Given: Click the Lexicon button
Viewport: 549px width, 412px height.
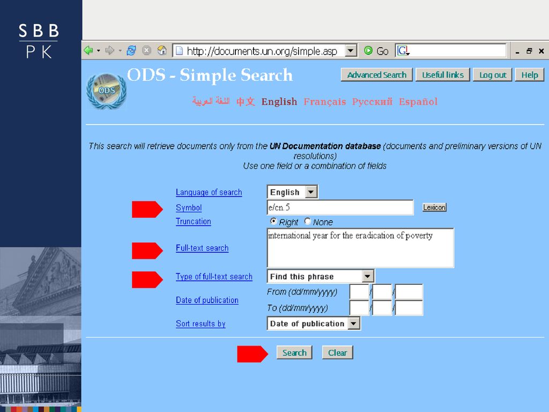Looking at the screenshot, I should pyautogui.click(x=434, y=207).
